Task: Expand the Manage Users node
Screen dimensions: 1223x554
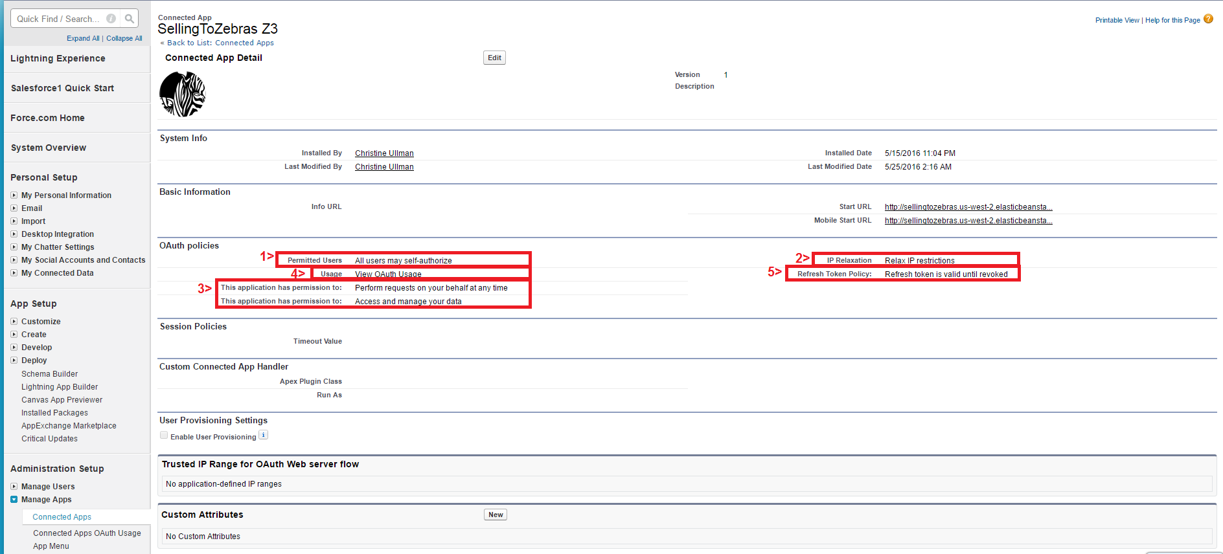Action: 14,487
